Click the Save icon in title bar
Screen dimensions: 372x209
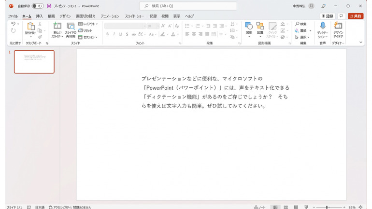pos(49,6)
